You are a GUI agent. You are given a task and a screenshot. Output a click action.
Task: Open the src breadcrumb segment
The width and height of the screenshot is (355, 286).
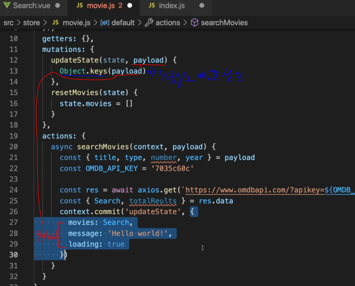(x=8, y=23)
